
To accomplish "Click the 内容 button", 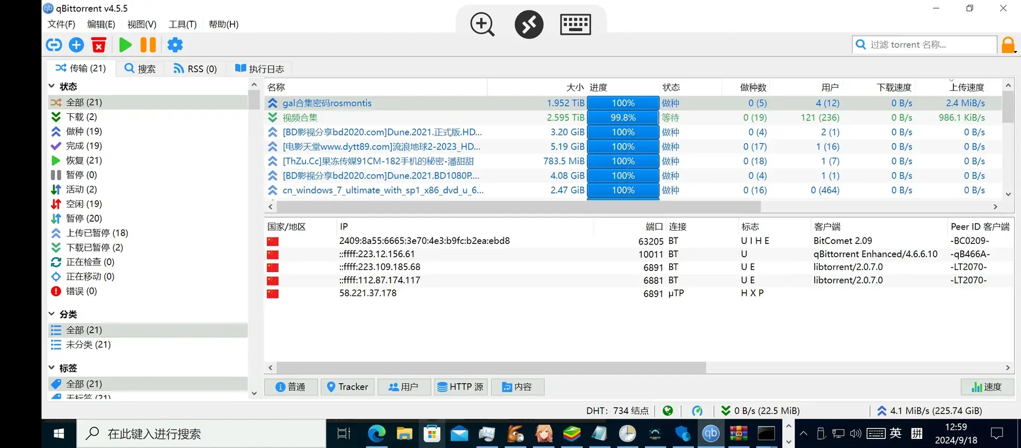I will click(x=517, y=387).
